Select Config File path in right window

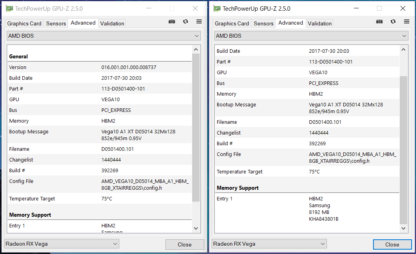353,158
